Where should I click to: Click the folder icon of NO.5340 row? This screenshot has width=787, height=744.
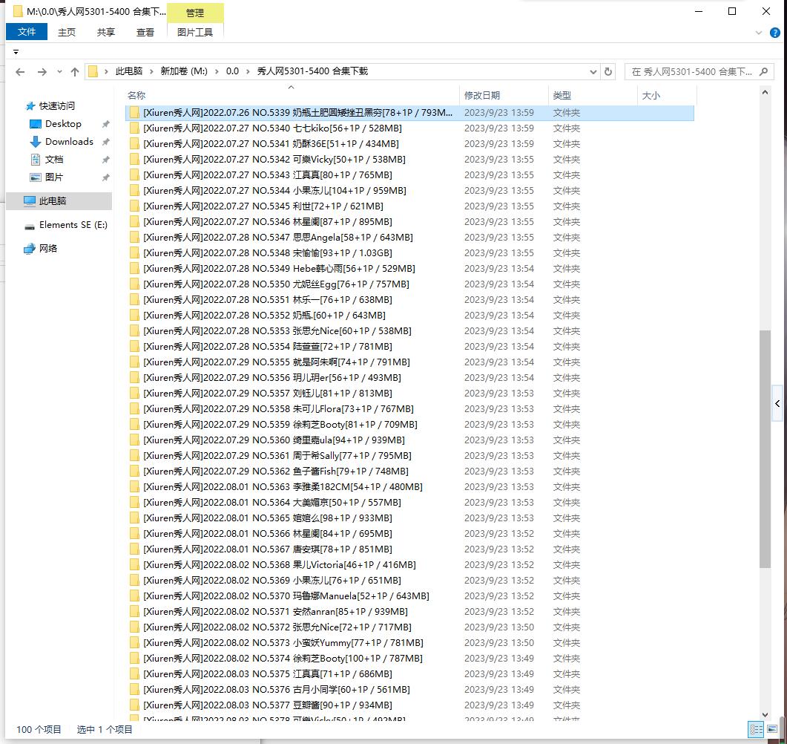coord(134,128)
